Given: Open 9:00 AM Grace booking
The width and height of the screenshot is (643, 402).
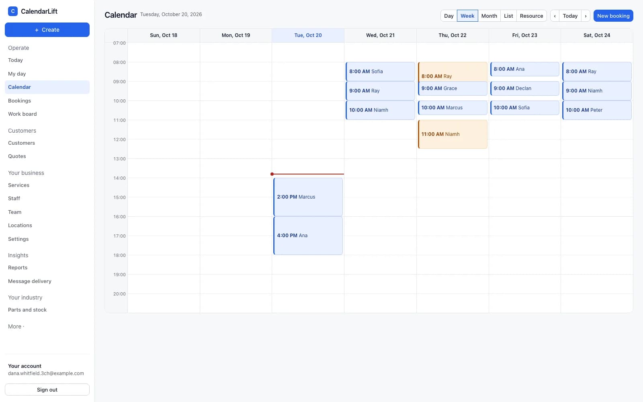Looking at the screenshot, I should point(453,88).
